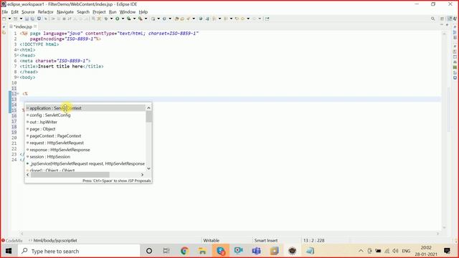Click the proposal list scroll-left arrow

coord(28,175)
